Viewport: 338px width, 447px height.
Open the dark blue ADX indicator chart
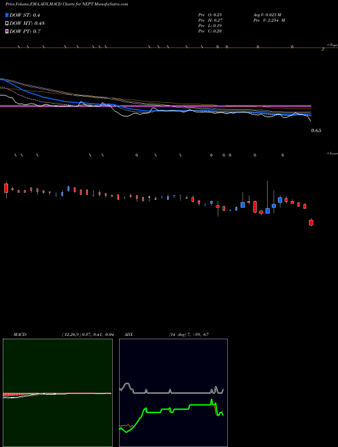173,393
